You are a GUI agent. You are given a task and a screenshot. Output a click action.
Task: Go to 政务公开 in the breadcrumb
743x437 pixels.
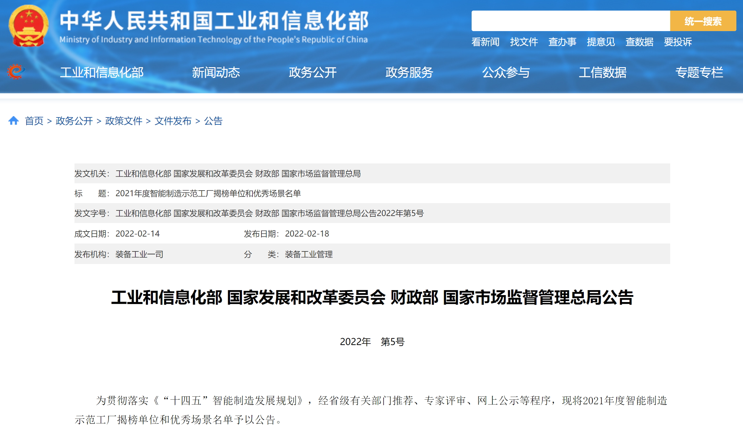tap(74, 121)
